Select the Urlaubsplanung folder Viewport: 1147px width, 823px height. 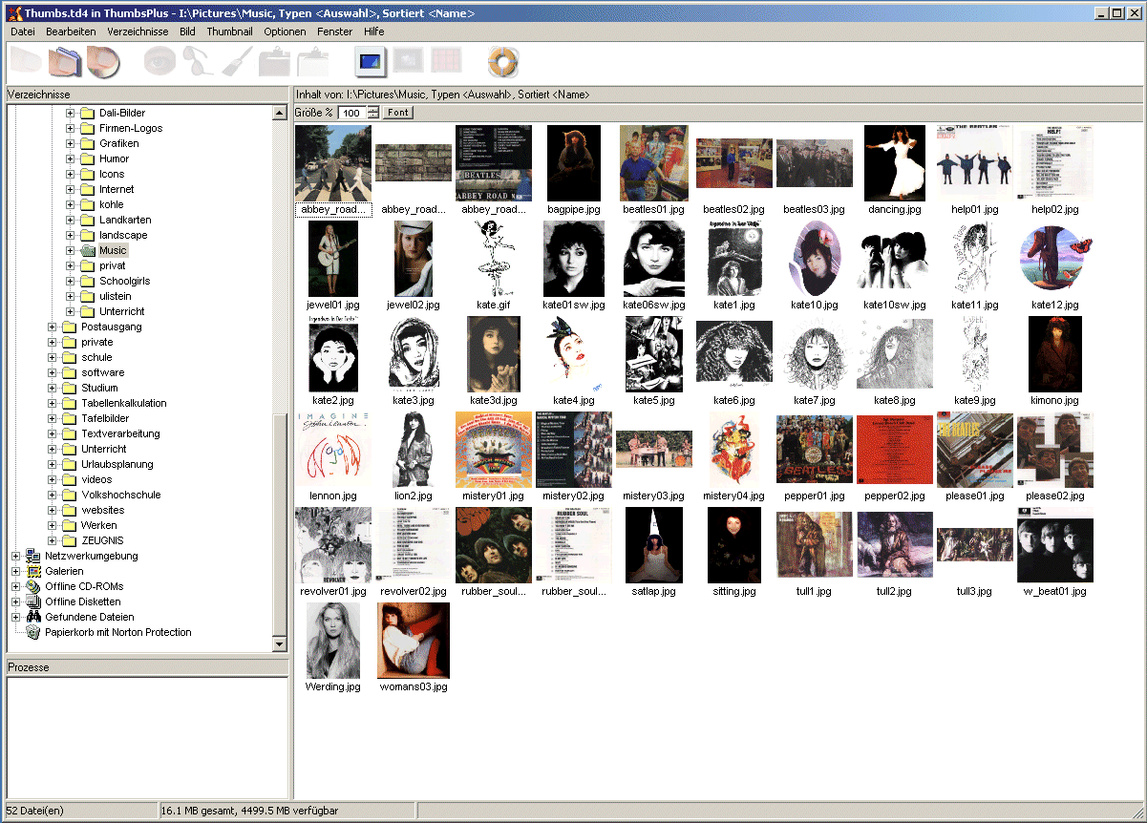(117, 464)
